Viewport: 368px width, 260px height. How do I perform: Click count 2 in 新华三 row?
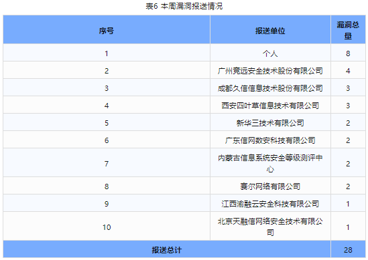[348, 123]
